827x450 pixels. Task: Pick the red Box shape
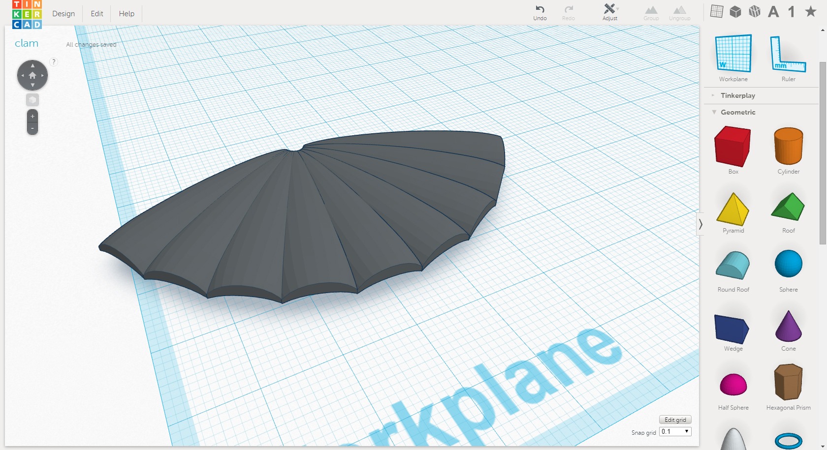pos(732,146)
